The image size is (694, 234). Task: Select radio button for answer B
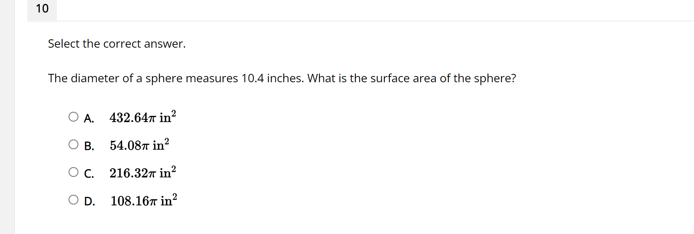click(74, 144)
